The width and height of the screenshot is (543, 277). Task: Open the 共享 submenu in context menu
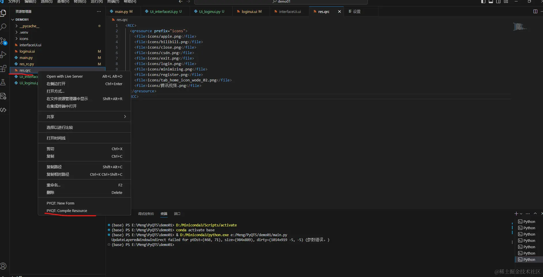tap(84, 117)
